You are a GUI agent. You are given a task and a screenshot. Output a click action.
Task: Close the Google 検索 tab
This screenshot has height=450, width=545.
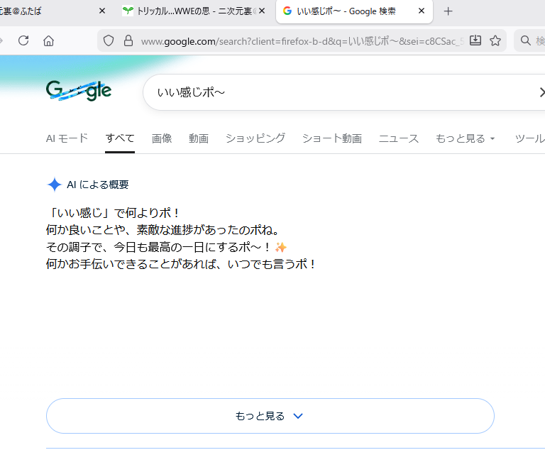[422, 11]
